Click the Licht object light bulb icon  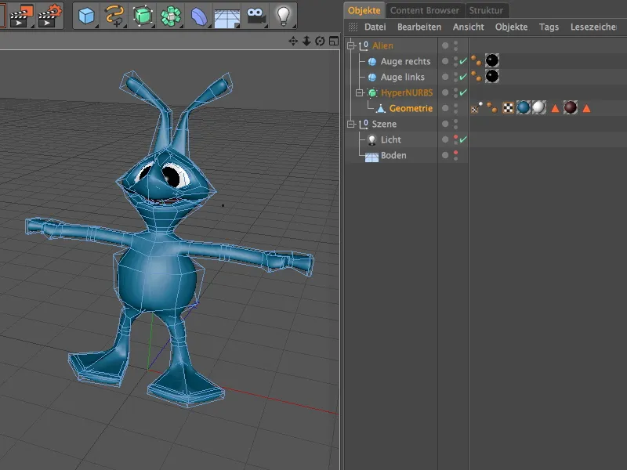pyautogui.click(x=371, y=139)
